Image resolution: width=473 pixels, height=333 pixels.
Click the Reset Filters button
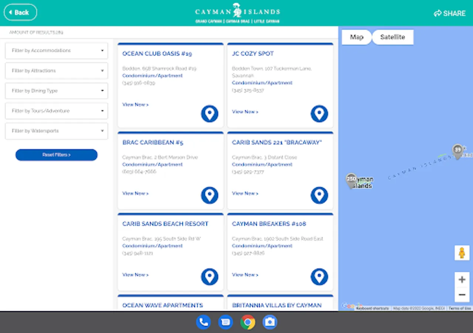click(x=57, y=155)
